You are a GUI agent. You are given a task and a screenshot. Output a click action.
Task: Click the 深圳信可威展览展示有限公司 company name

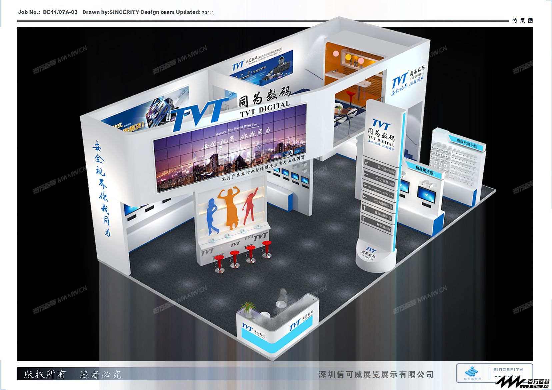pos(376,374)
